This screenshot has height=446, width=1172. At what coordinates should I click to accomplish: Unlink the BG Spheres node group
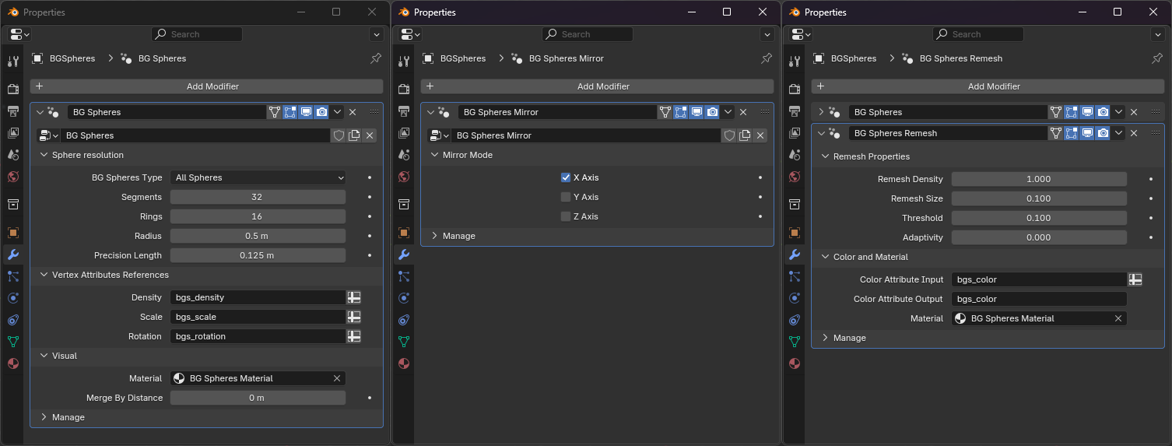coord(370,135)
